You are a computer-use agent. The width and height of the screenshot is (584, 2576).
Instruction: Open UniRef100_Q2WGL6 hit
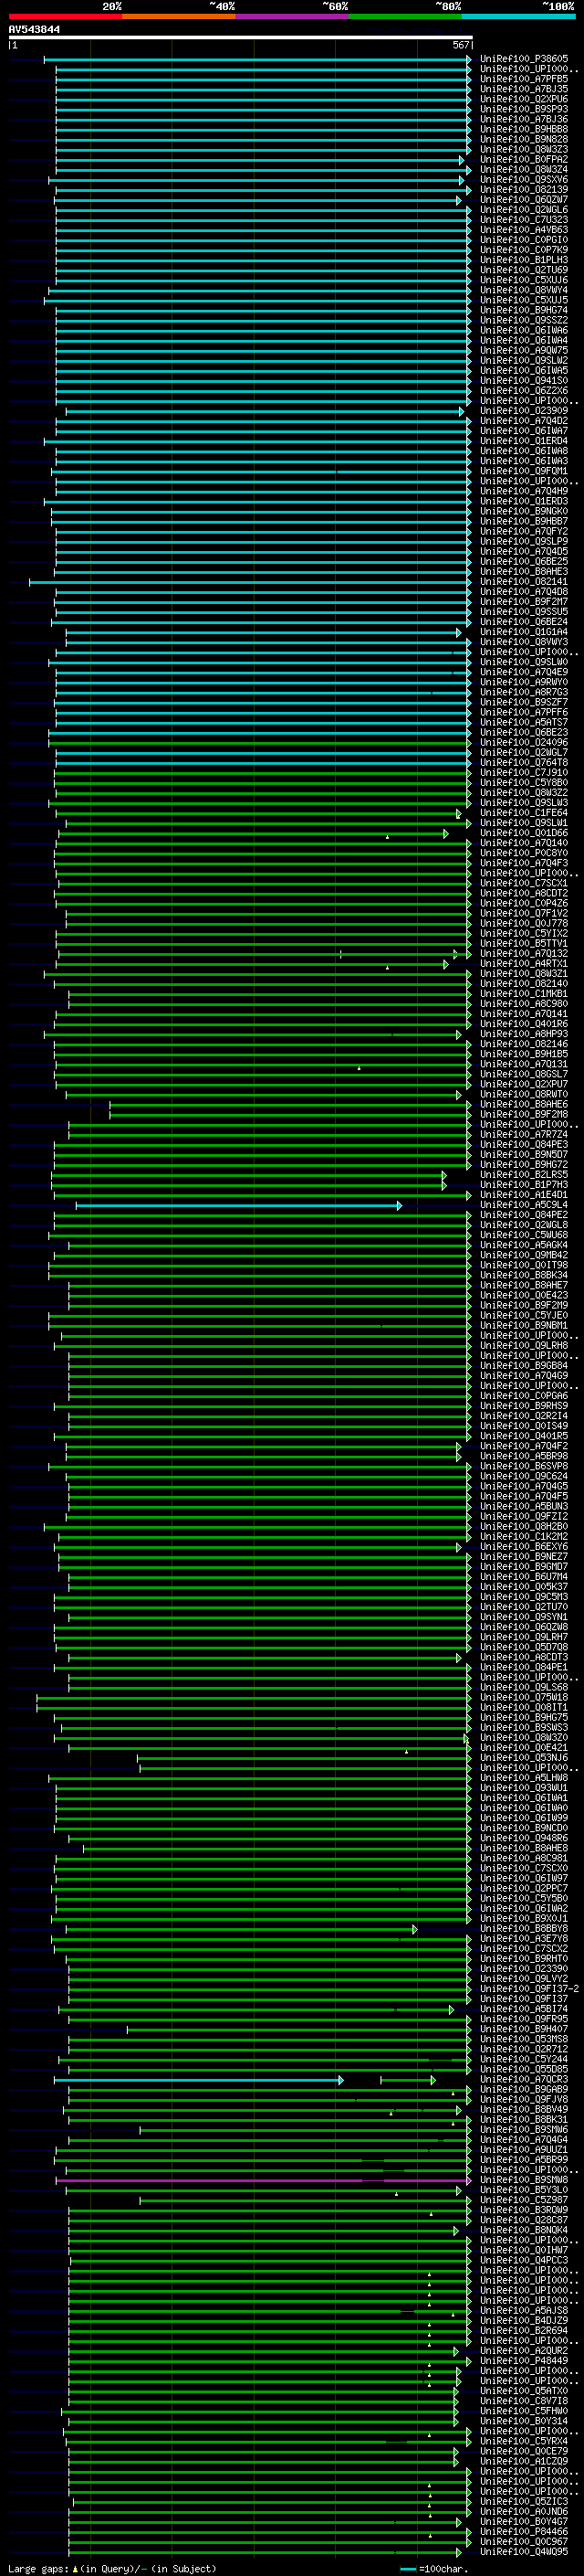pos(523,210)
